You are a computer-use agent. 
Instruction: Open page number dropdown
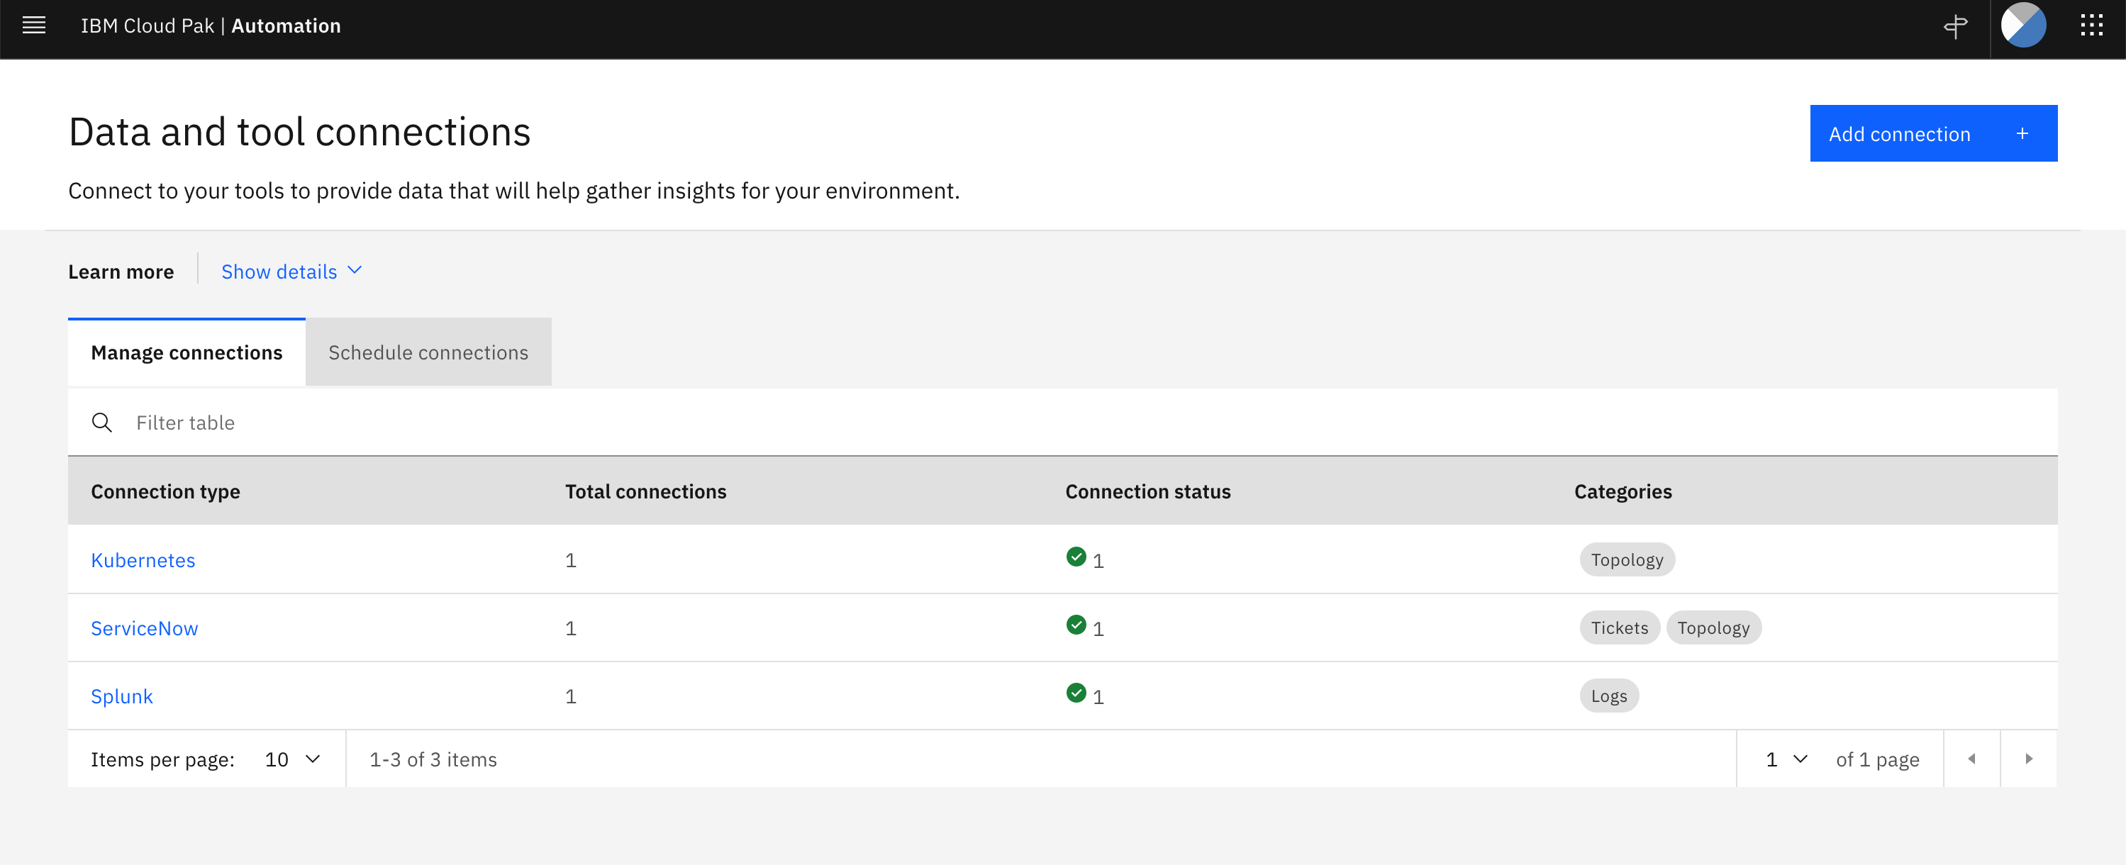click(1786, 759)
